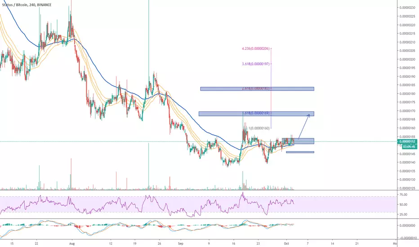This screenshot has height=247, width=419.
Task: Click the 0.00000190 price axis label
Action: [x=407, y=77]
